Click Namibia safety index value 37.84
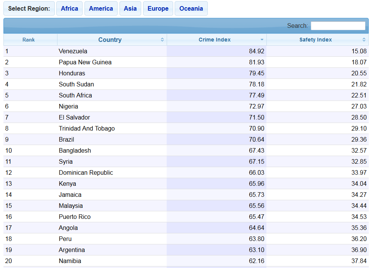This screenshot has height=268, width=376. tap(359, 261)
